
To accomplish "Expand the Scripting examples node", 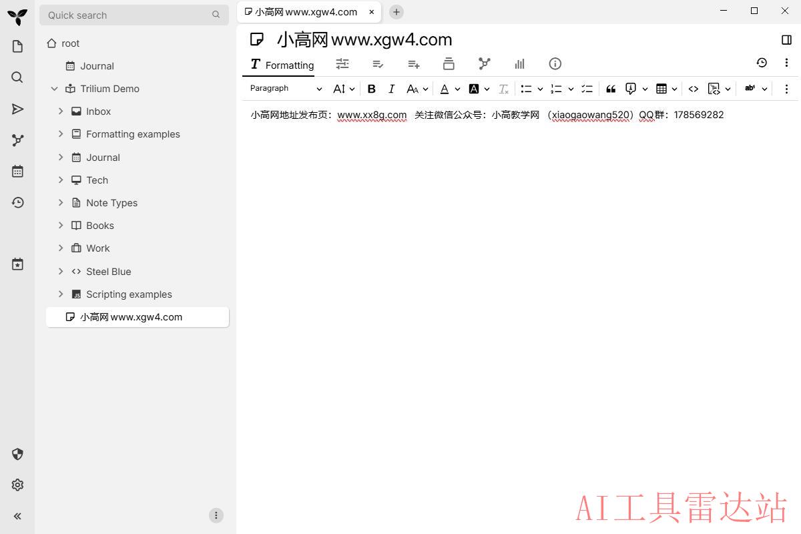I will pyautogui.click(x=61, y=294).
